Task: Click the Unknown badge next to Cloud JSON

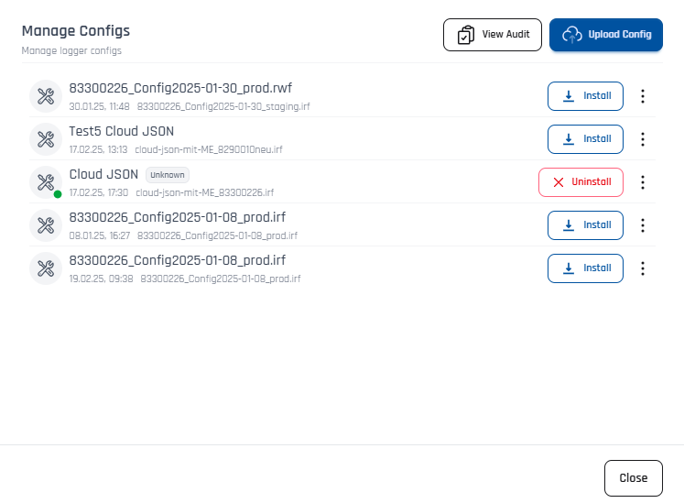Action: 168,174
